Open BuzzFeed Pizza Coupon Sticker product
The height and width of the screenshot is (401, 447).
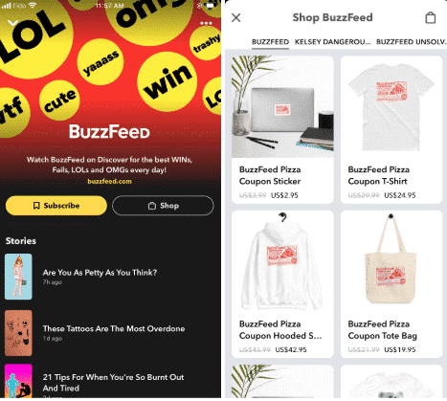point(282,129)
